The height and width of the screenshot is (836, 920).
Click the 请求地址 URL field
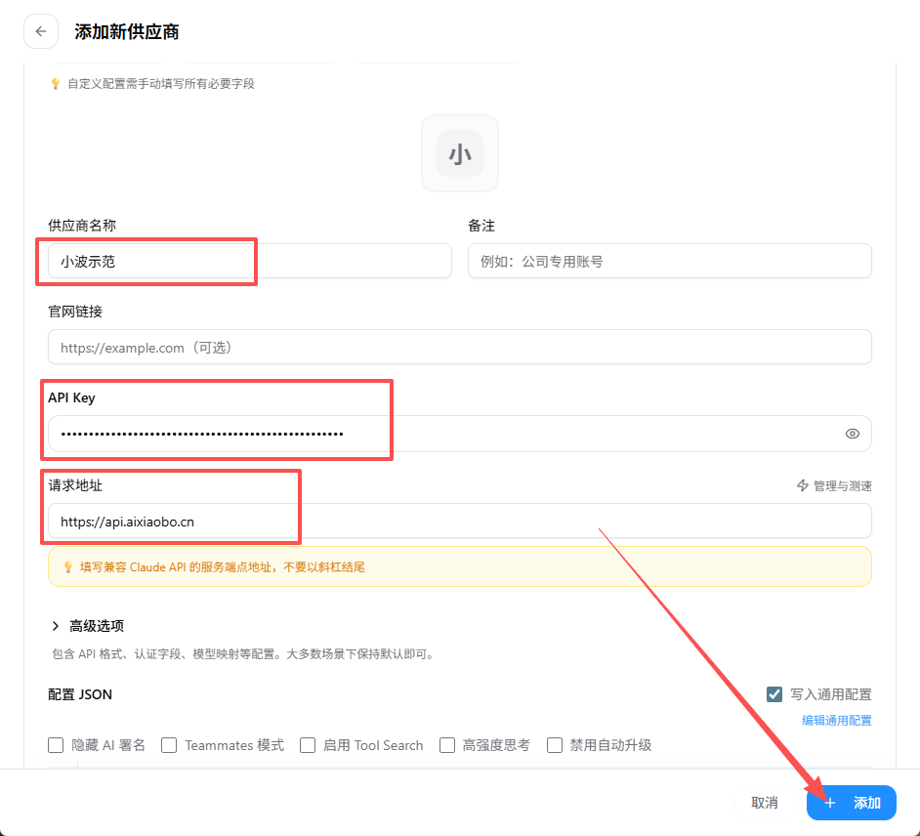coord(459,521)
